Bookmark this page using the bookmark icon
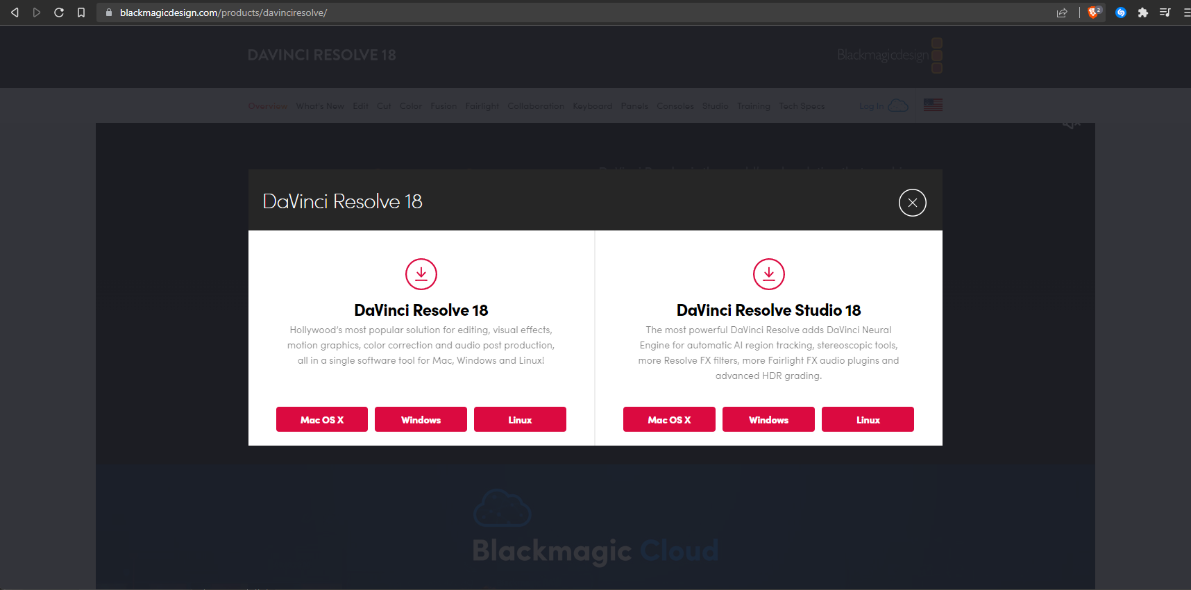The height and width of the screenshot is (590, 1191). tap(81, 12)
